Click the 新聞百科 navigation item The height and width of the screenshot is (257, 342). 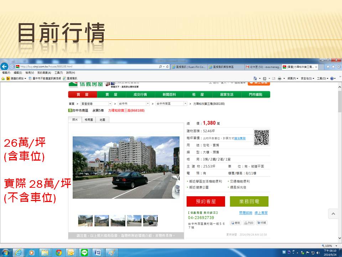169,94
